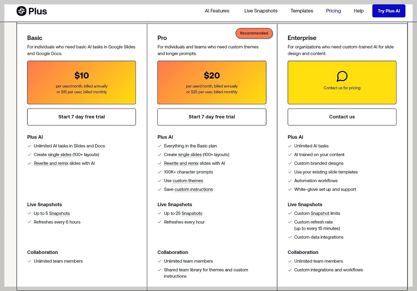
Task: Click checkmark next to Up to 25 Snapshots
Action: pyautogui.click(x=160, y=213)
